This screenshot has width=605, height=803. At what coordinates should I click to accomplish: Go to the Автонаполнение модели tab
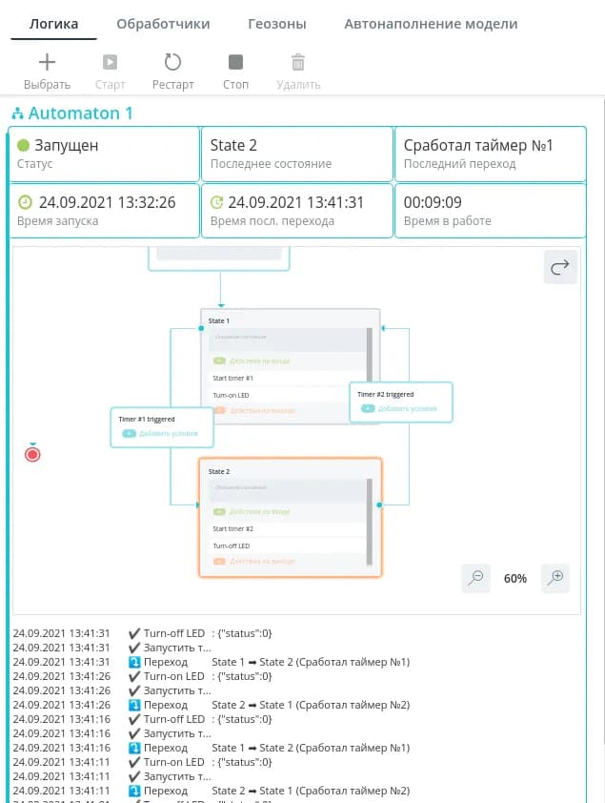tap(431, 24)
